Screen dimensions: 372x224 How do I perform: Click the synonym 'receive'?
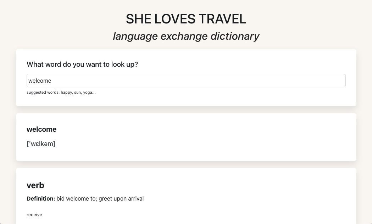coord(34,214)
